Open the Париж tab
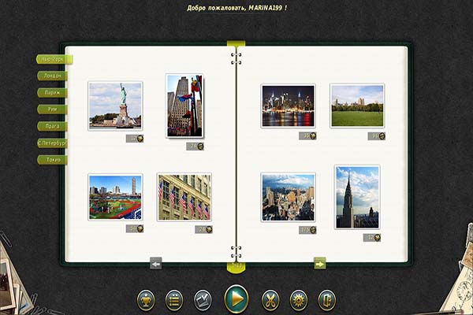 [52, 92]
